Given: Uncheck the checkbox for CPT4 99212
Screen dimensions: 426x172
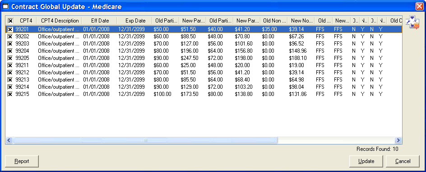Looking at the screenshot, I should coord(10,72).
